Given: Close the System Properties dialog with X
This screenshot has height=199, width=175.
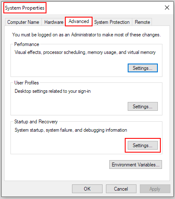Looking at the screenshot, I should (167, 8).
